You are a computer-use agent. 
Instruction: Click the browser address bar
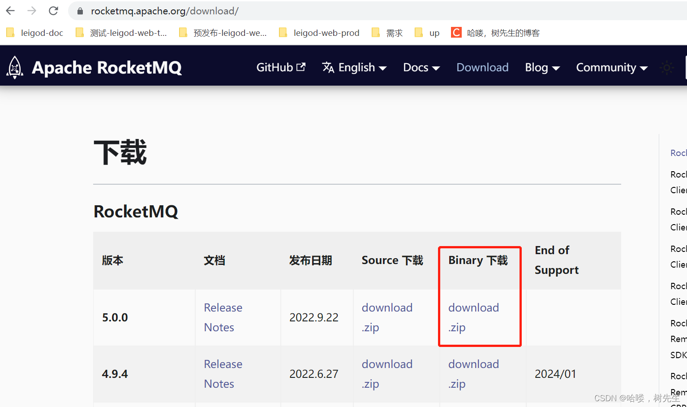(269, 11)
